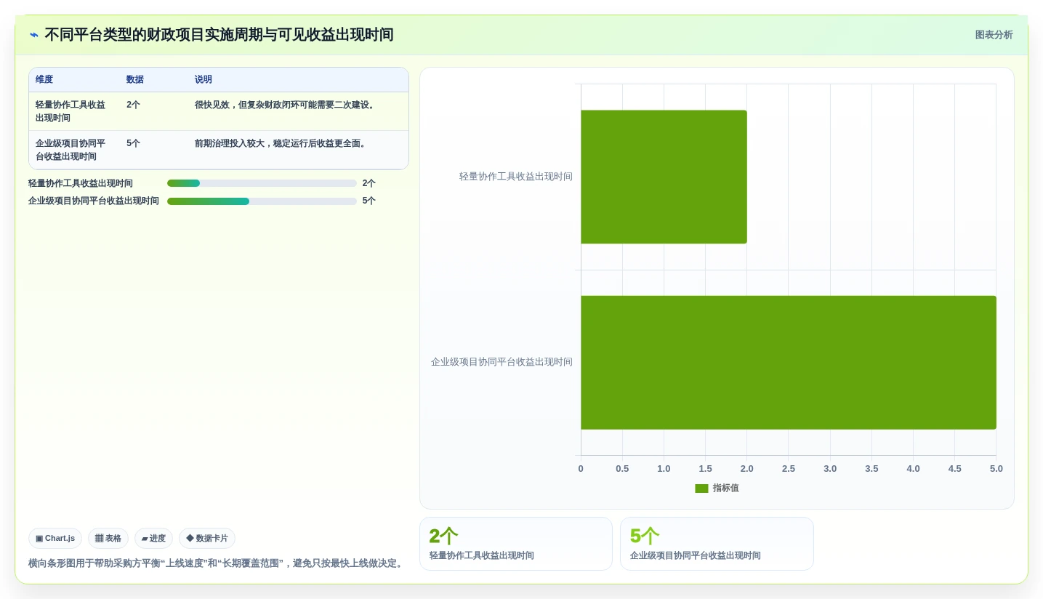The height and width of the screenshot is (599, 1043).
Task: Click the green 指标值 legend color box
Action: pos(701,489)
